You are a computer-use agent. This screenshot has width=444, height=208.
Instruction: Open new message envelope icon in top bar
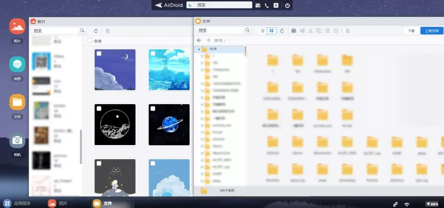point(258,5)
